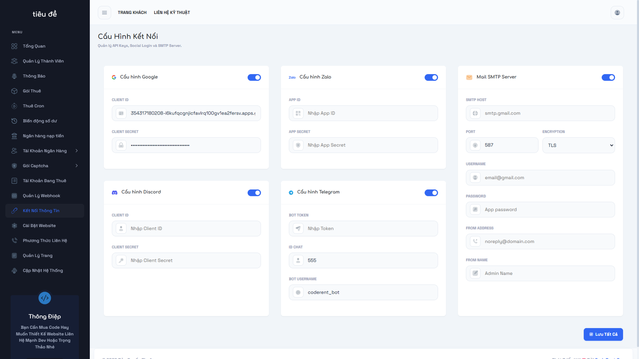
Task: Expand the Tài Khoản Ngân Hàng submenu
Action: [x=76, y=151]
